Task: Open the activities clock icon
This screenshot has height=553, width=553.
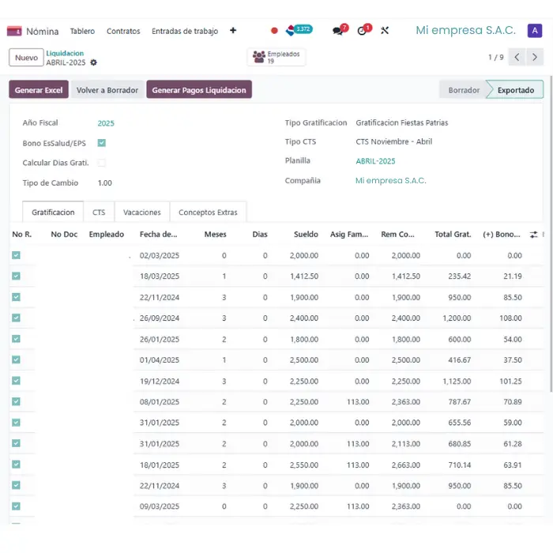Action: point(363,31)
